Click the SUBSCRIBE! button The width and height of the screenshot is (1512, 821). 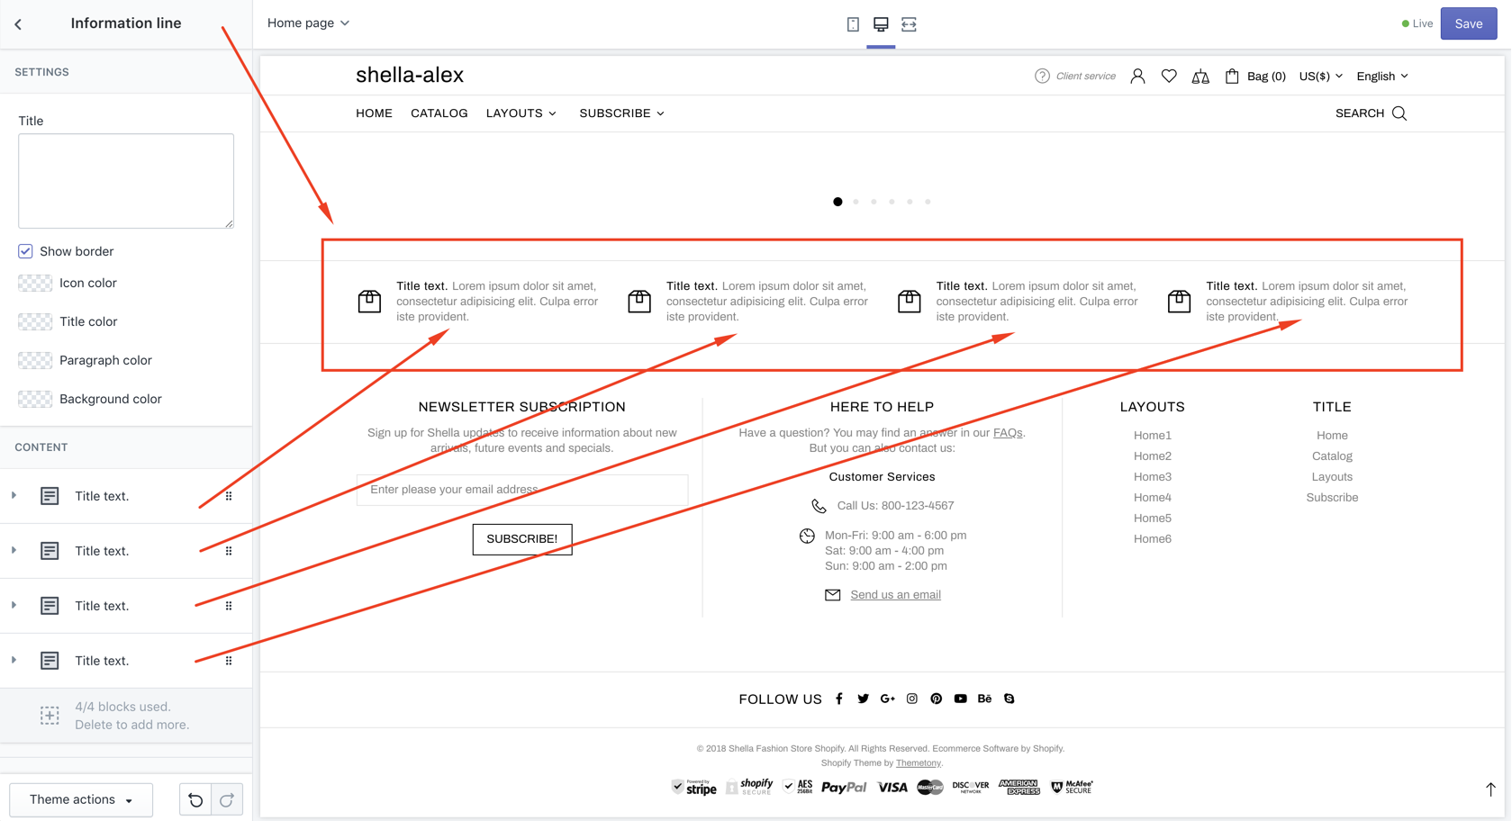(x=521, y=539)
